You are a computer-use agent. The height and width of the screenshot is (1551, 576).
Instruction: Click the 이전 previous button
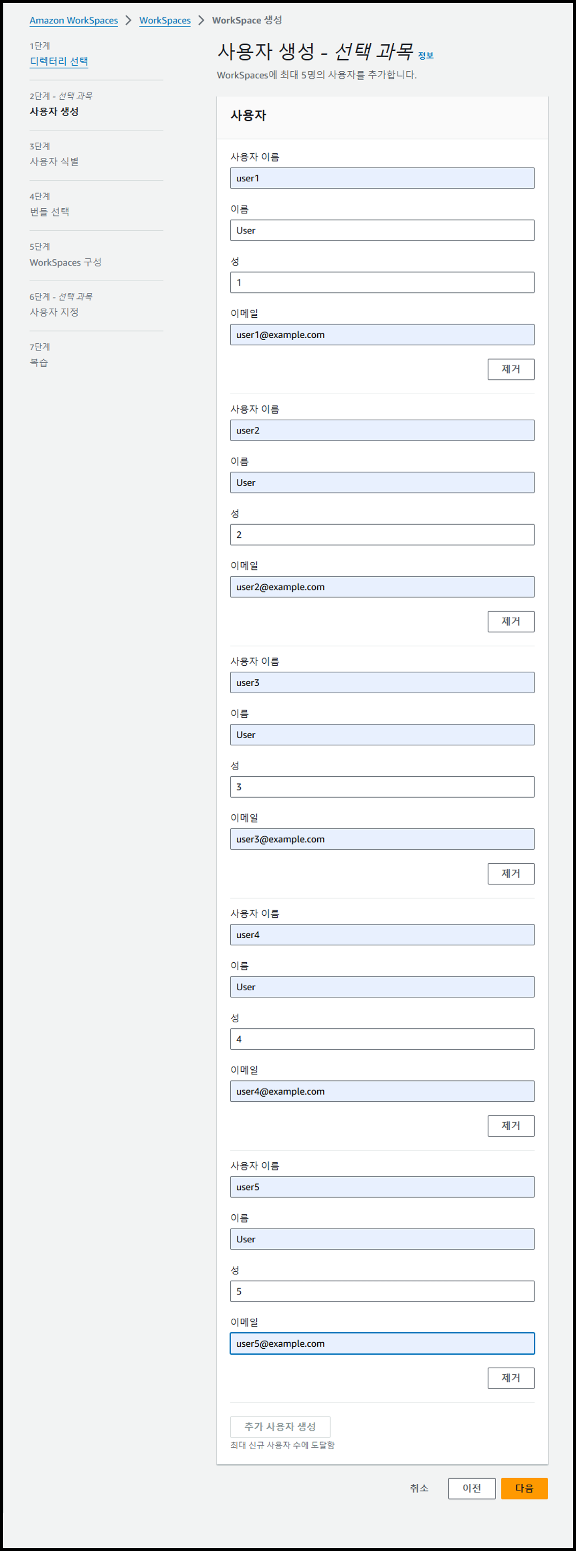[x=472, y=1489]
